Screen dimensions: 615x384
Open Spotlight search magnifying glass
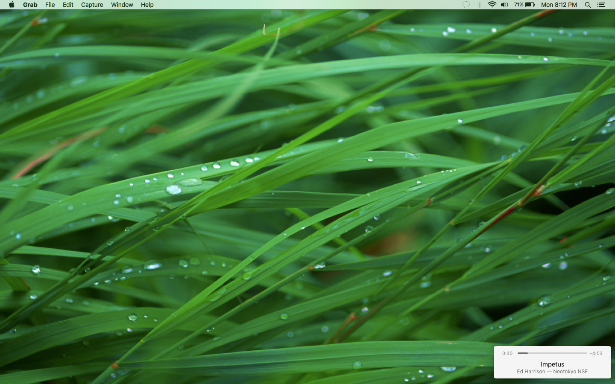(588, 5)
